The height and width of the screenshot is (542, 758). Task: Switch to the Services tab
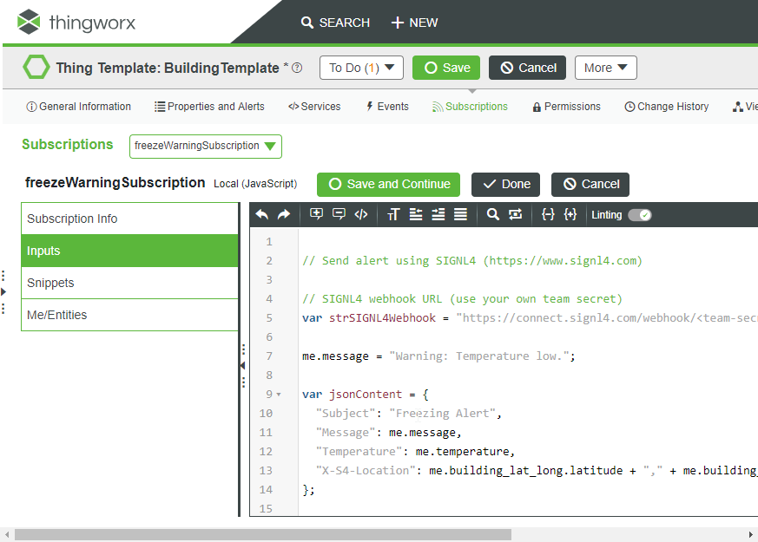click(x=314, y=107)
